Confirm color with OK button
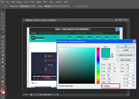This screenshot has width=139, height=99. 126,46
